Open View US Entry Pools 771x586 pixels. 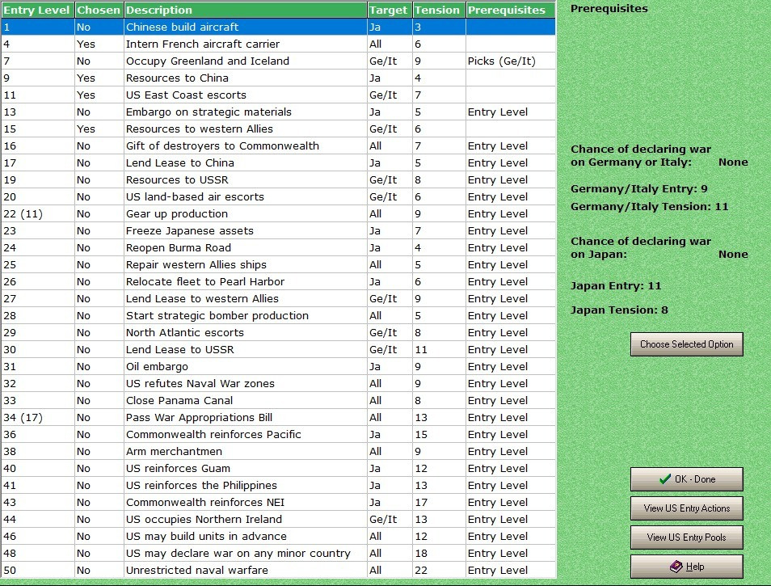click(686, 538)
